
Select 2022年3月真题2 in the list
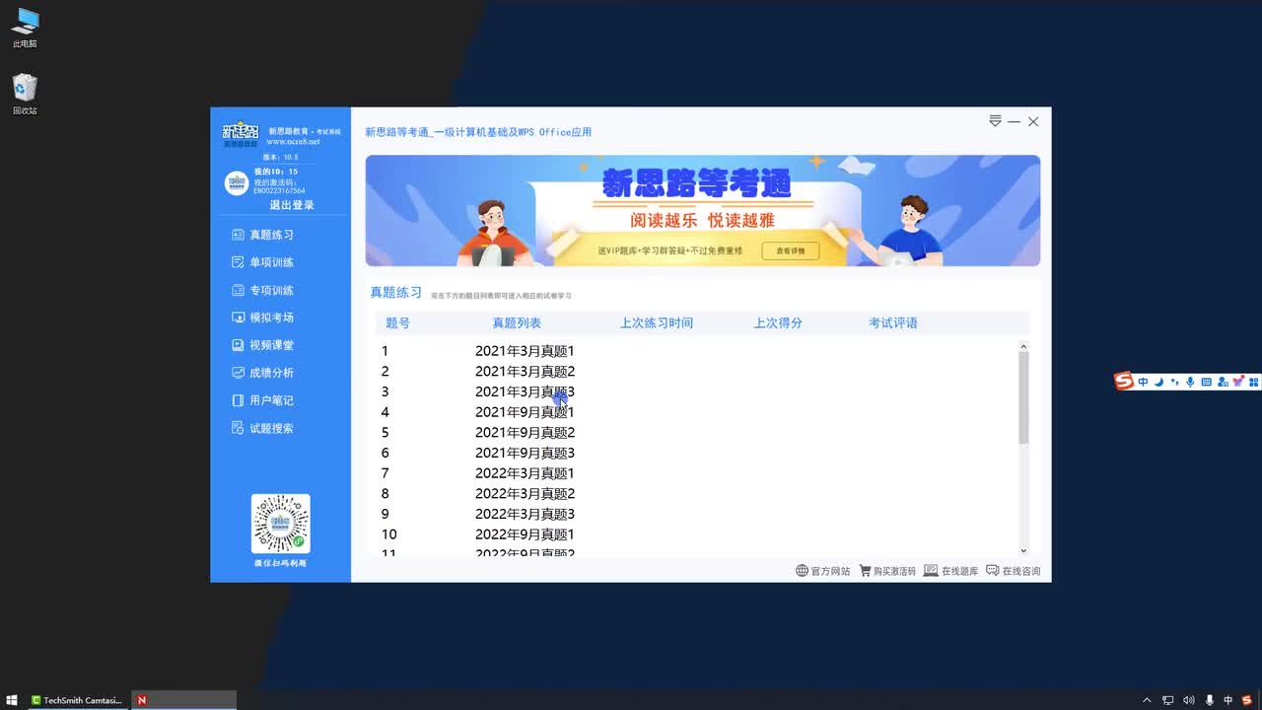click(525, 494)
